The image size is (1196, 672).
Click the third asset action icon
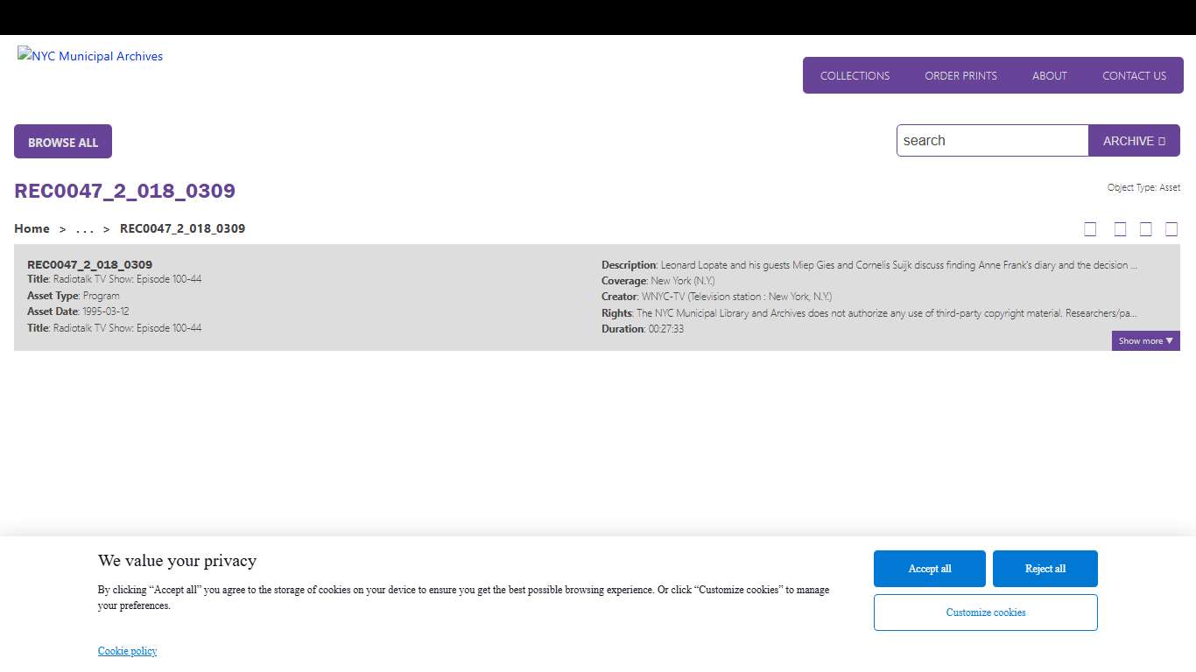pyautogui.click(x=1145, y=229)
